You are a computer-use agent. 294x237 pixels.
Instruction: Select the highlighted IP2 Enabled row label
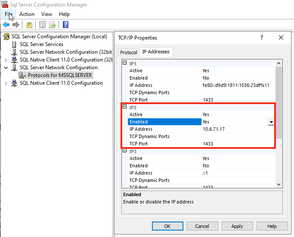coord(164,122)
